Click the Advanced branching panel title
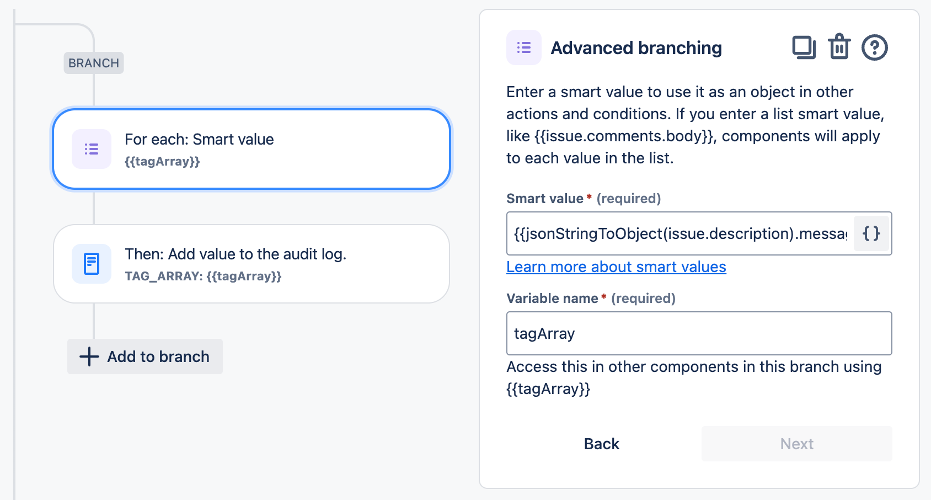The height and width of the screenshot is (500, 931). click(636, 48)
